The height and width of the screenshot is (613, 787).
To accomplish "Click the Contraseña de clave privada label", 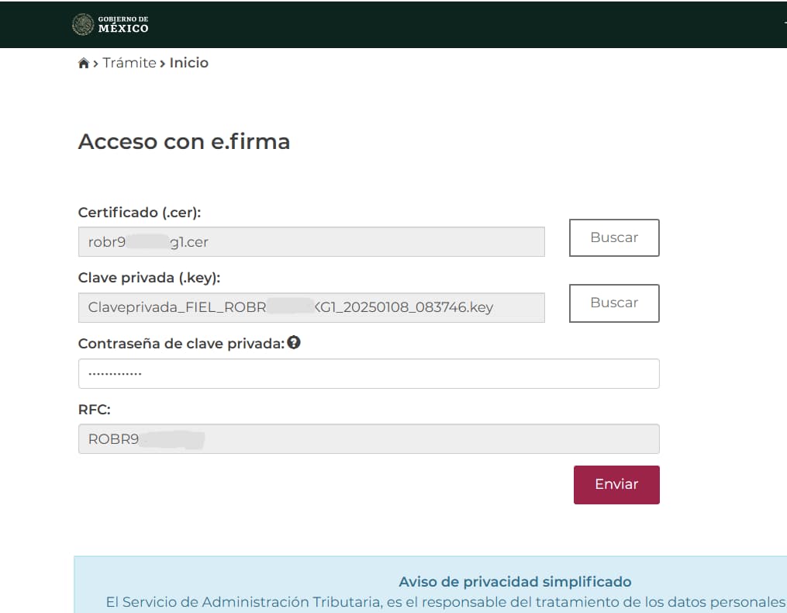I will pyautogui.click(x=181, y=344).
